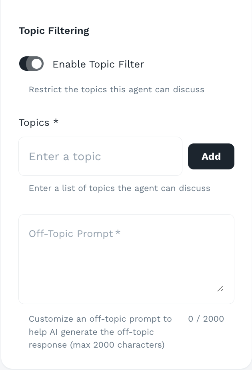The width and height of the screenshot is (252, 370).
Task: Click the restrict topics description text
Action: 116,90
